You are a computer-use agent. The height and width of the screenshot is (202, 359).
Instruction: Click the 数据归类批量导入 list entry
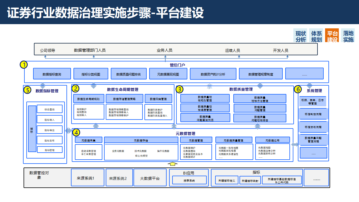(x=157, y=116)
